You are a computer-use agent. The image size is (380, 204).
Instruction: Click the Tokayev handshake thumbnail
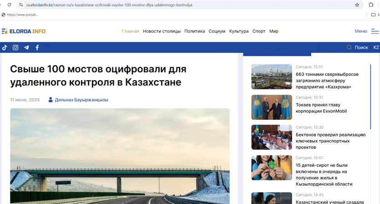[x=272, y=107]
